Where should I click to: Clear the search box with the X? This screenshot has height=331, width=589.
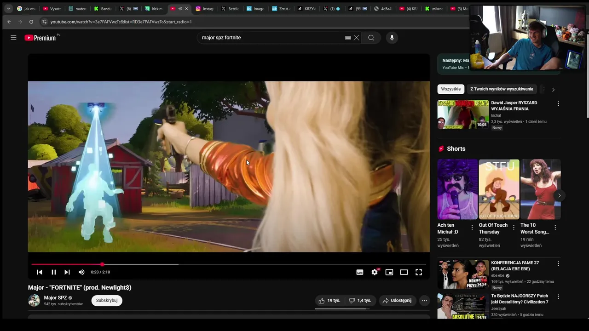click(x=356, y=38)
